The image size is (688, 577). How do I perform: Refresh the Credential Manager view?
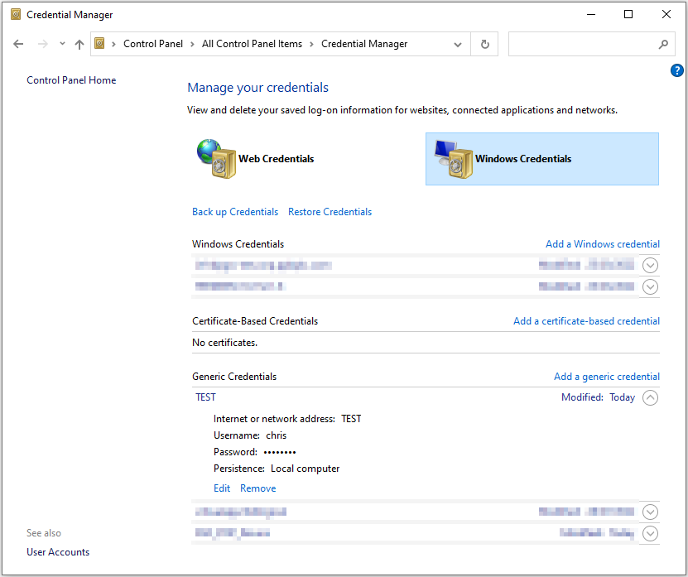(x=484, y=44)
